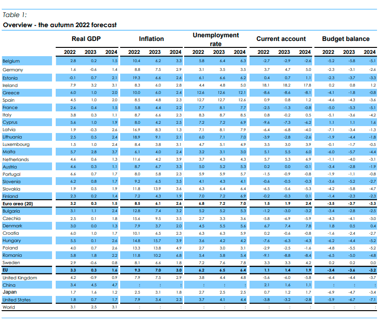The width and height of the screenshot is (383, 324).
Task: Select the "Current account" header
Action: pos(281,39)
